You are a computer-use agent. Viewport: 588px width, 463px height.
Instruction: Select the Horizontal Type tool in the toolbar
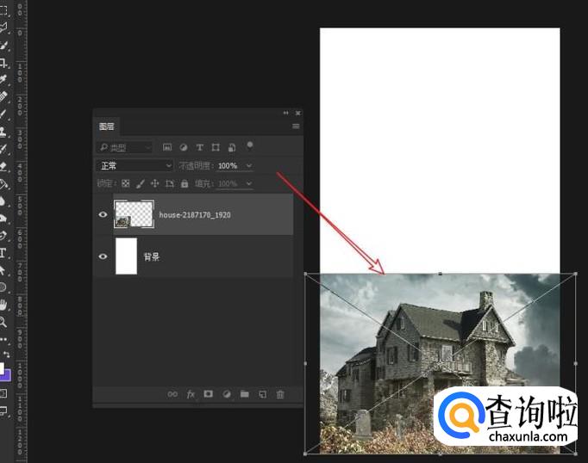(3, 253)
